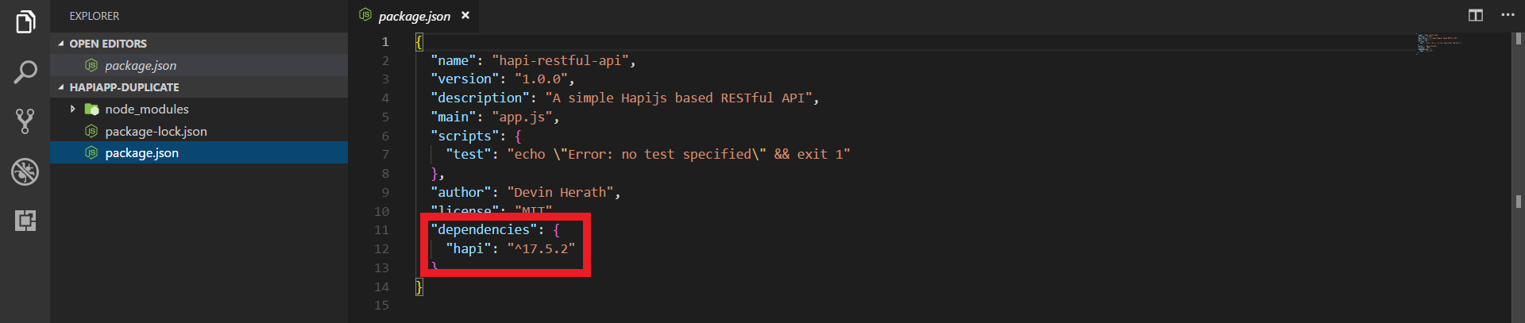This screenshot has width=1525, height=323.
Task: Expand the node_modules folder
Action: pyautogui.click(x=73, y=110)
